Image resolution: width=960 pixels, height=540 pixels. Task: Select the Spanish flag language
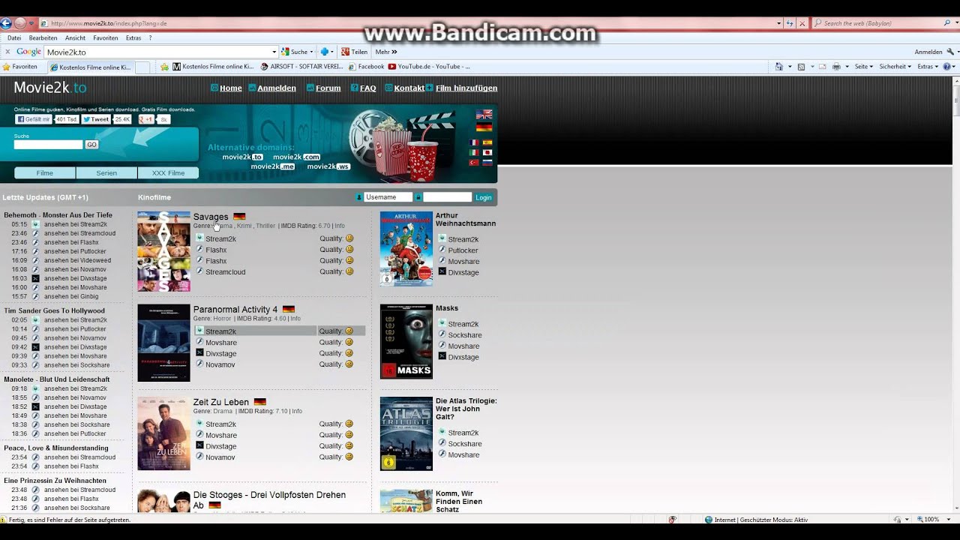[x=487, y=142]
